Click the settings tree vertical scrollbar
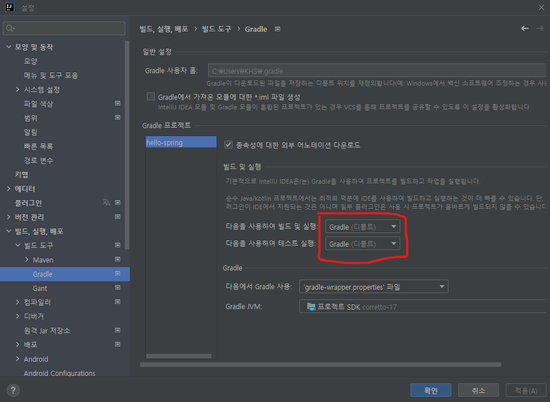 pos(128,145)
